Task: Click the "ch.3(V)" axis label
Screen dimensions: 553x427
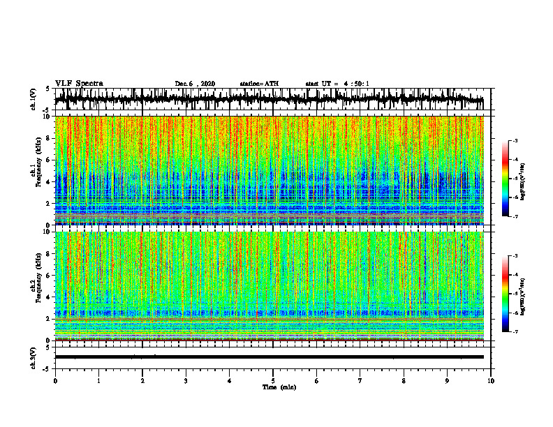Action: pyautogui.click(x=34, y=359)
